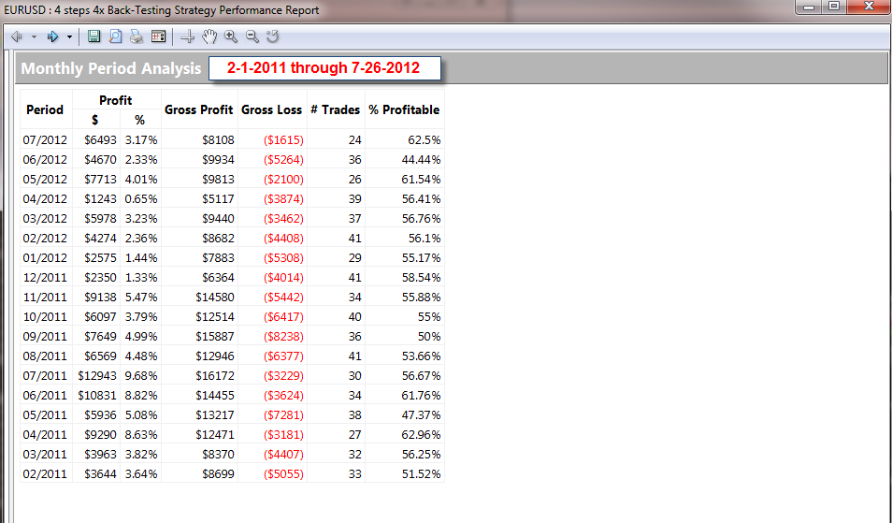Image resolution: width=892 pixels, height=523 pixels.
Task: Select the 07/2012 period row
Action: tap(44, 139)
